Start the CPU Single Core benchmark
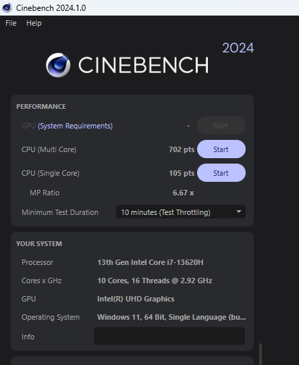Viewport: 299px width, 365px height. click(221, 173)
